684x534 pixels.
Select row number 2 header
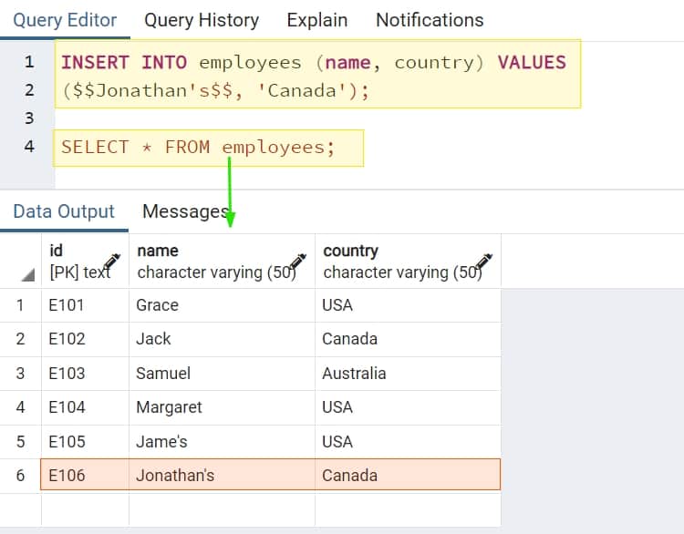pos(20,339)
